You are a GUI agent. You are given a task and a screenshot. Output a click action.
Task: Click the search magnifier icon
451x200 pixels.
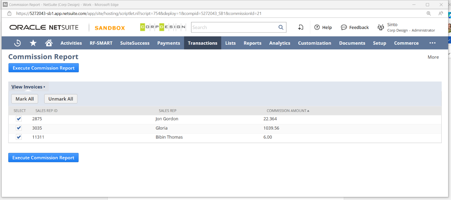(x=281, y=27)
